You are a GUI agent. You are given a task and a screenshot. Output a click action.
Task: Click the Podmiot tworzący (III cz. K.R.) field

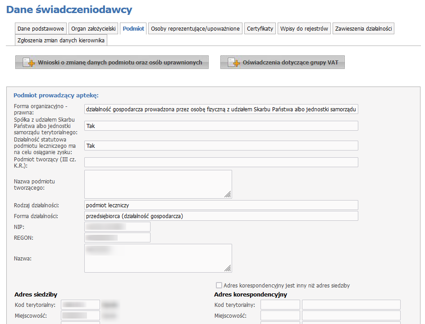(221, 162)
